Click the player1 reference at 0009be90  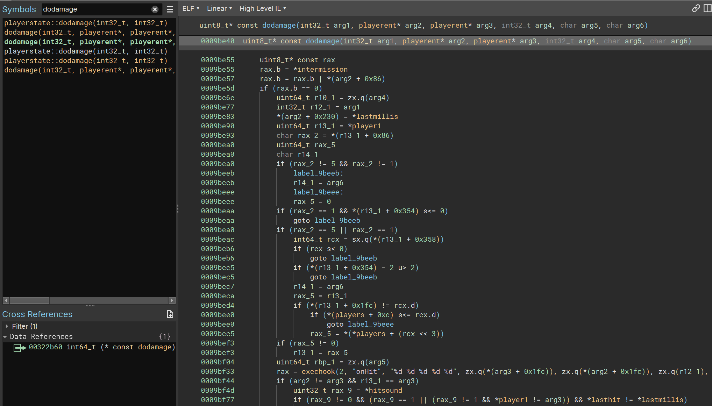click(x=366, y=126)
